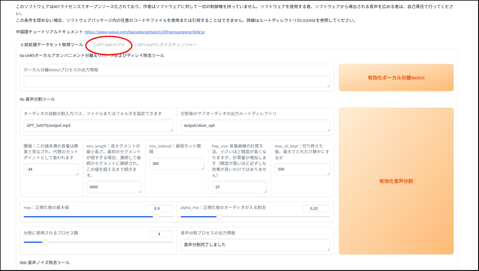Select the min_length field showing 4000
The width and height of the screenshot is (479, 271).
coord(114,187)
